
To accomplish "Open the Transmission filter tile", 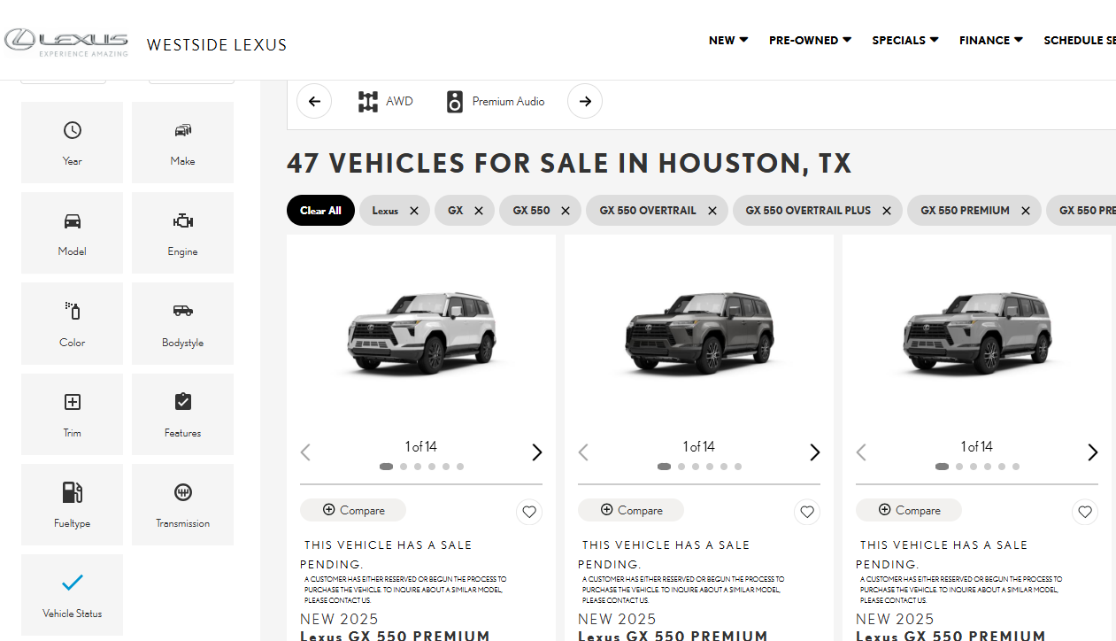I will pyautogui.click(x=182, y=505).
